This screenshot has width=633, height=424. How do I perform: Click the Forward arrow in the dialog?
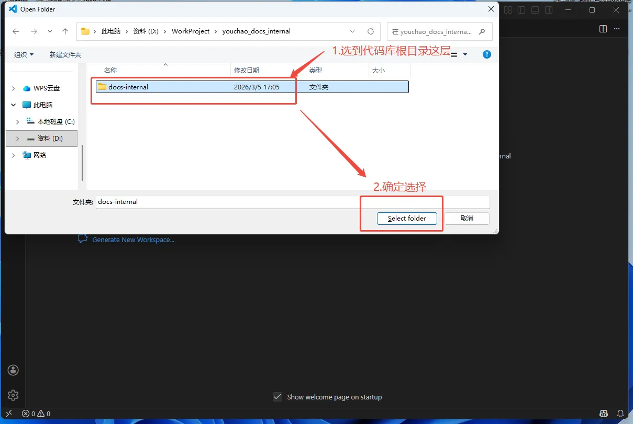click(x=34, y=31)
